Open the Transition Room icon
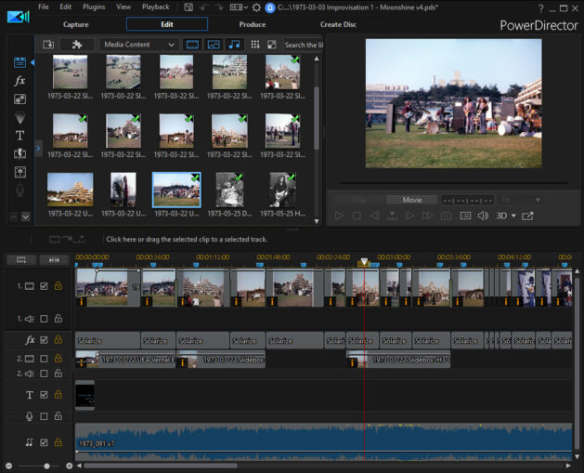 (x=19, y=153)
